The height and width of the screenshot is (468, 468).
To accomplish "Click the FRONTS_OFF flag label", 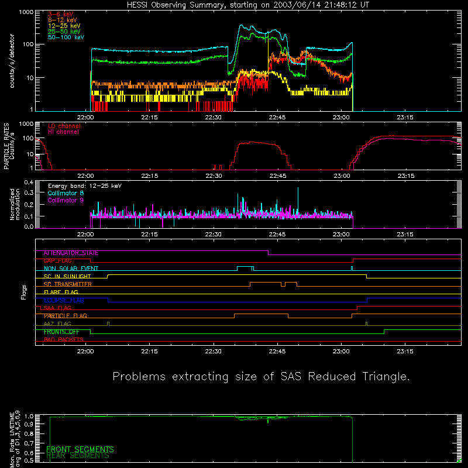I will (x=61, y=332).
